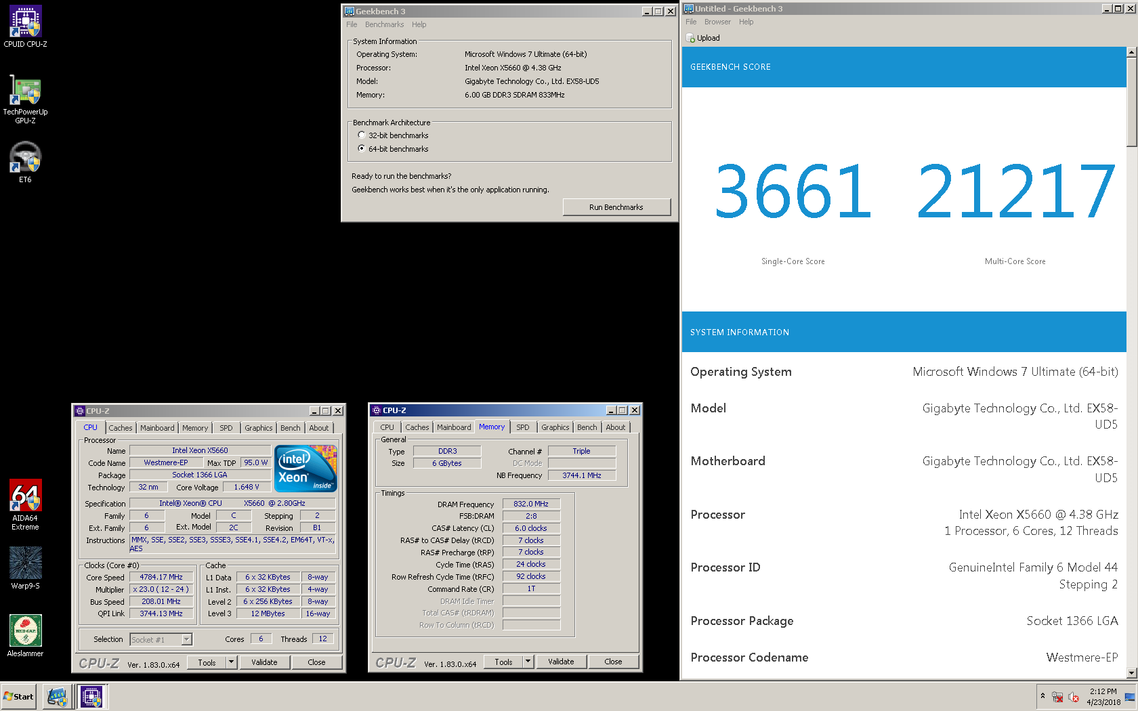Click the multi-core score 21217
Screen dimensions: 1138x711
pos(1015,192)
